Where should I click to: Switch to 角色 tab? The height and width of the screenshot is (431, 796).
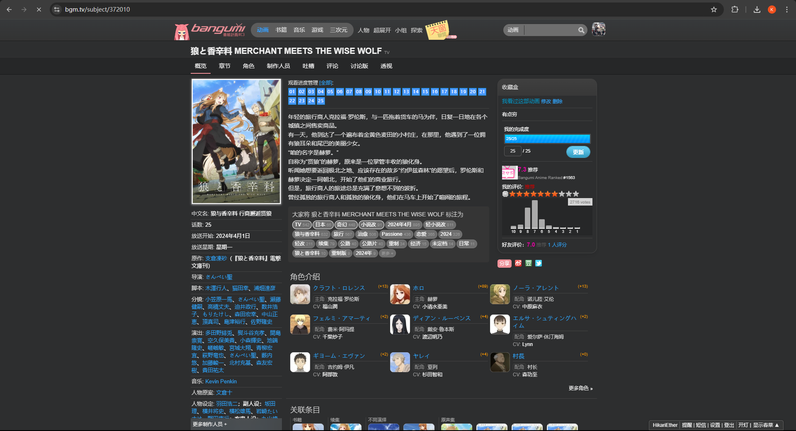click(x=249, y=66)
